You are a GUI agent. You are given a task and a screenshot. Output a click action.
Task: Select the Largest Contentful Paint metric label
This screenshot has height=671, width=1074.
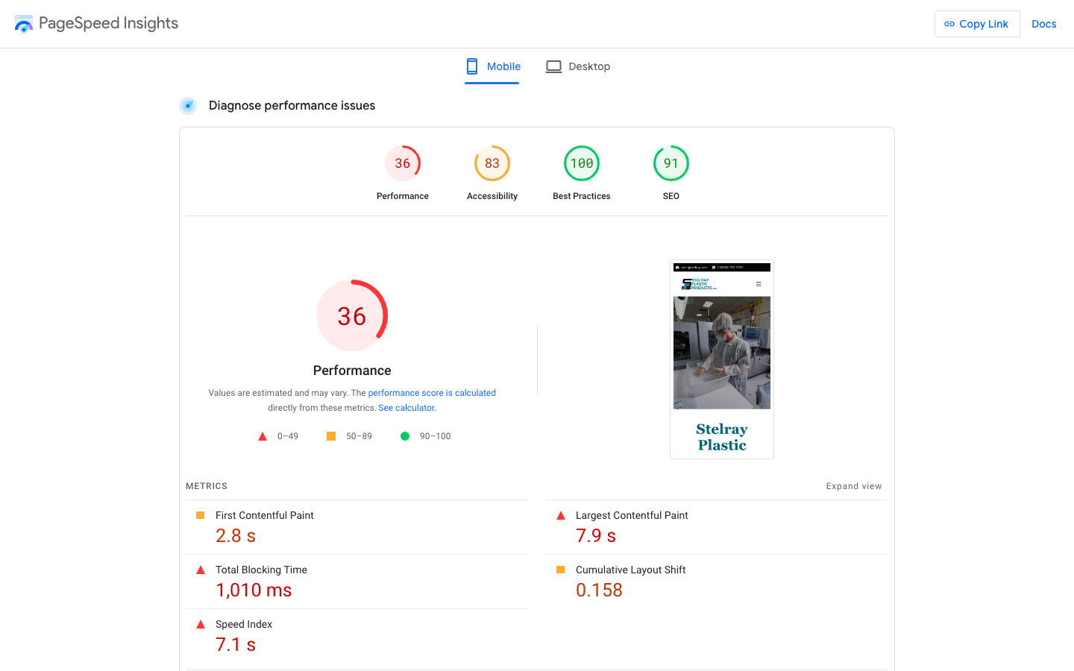pos(632,515)
